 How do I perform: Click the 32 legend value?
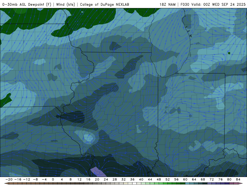(x=124, y=179)
